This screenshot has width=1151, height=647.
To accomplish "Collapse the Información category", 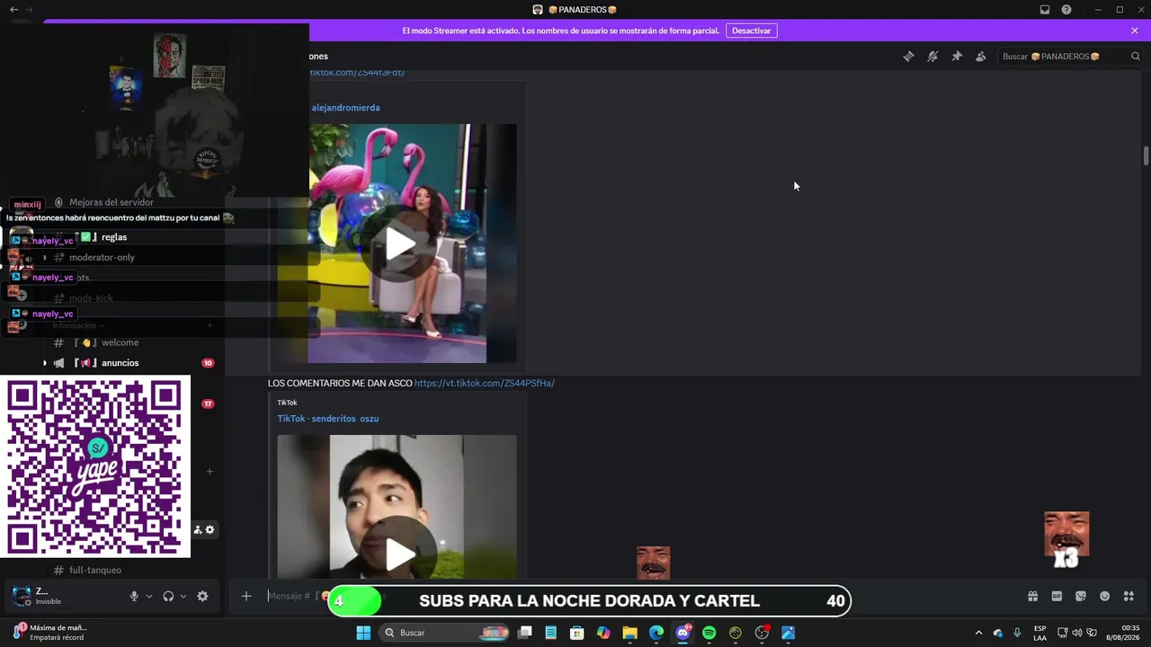I will tap(78, 325).
